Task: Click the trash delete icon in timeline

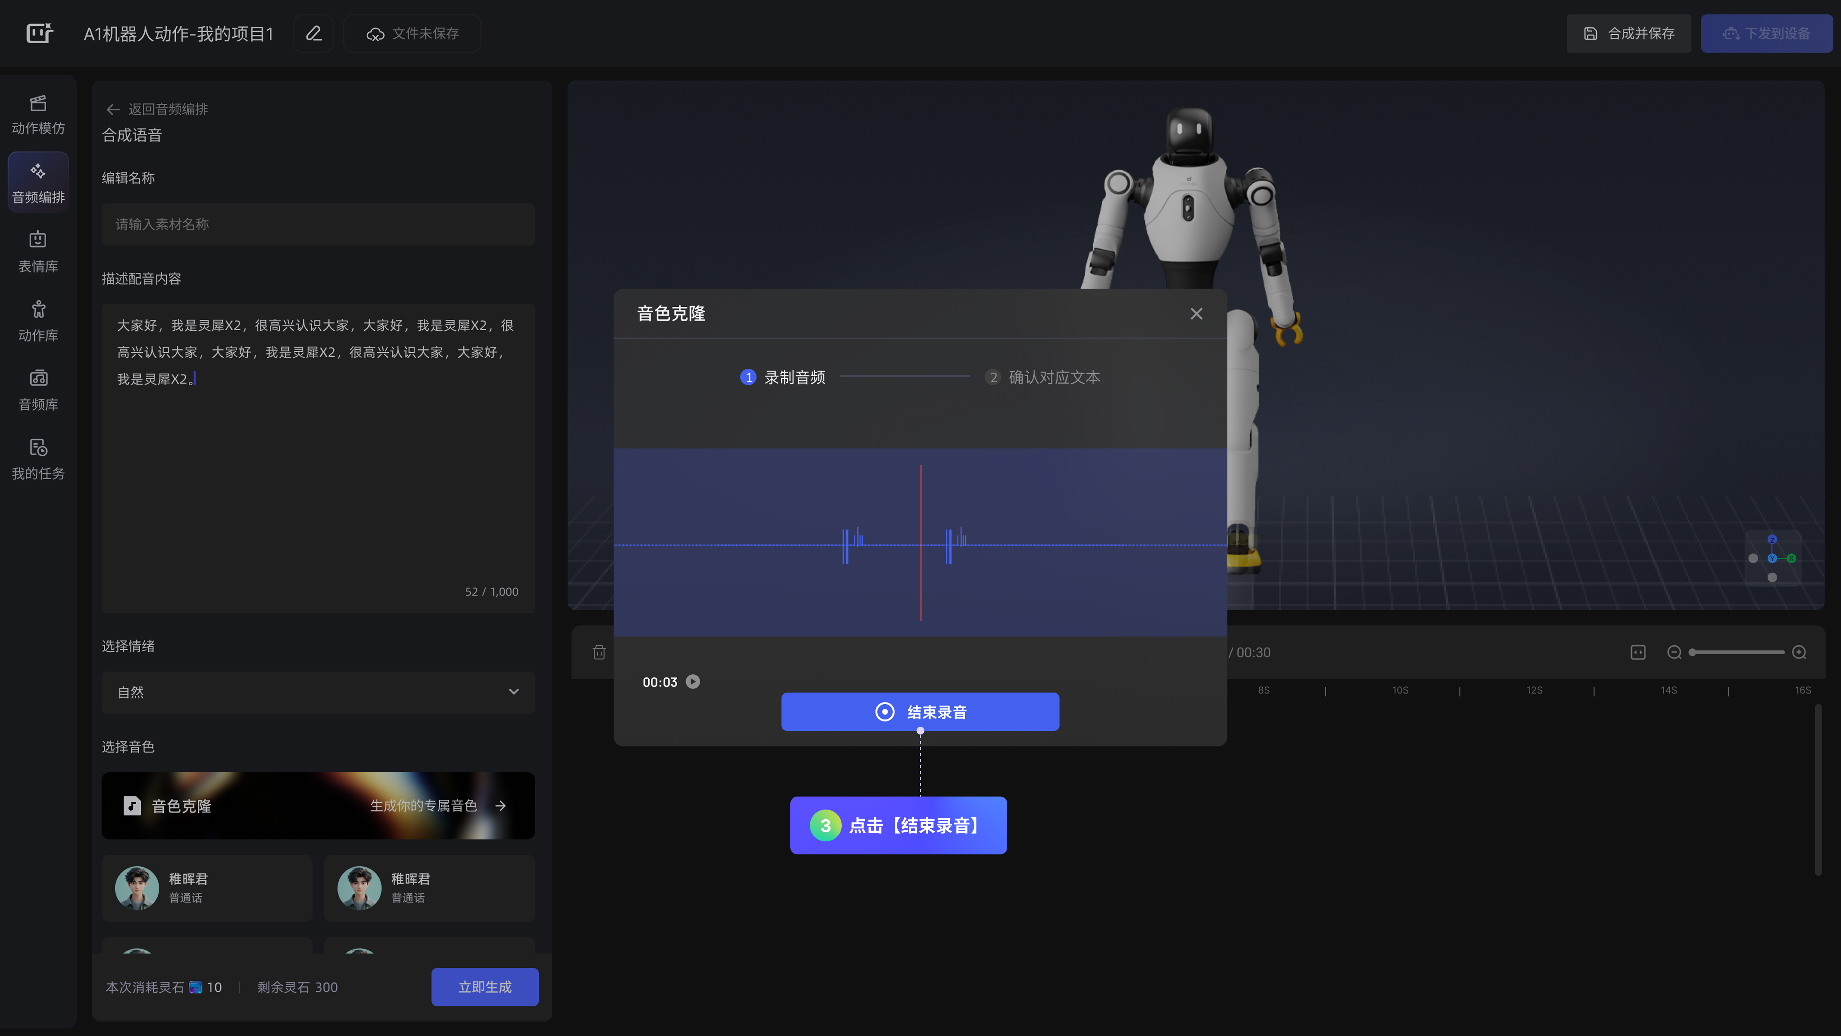Action: pos(599,652)
